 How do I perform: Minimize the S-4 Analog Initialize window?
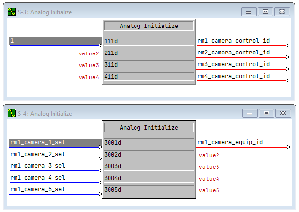coord(249,113)
